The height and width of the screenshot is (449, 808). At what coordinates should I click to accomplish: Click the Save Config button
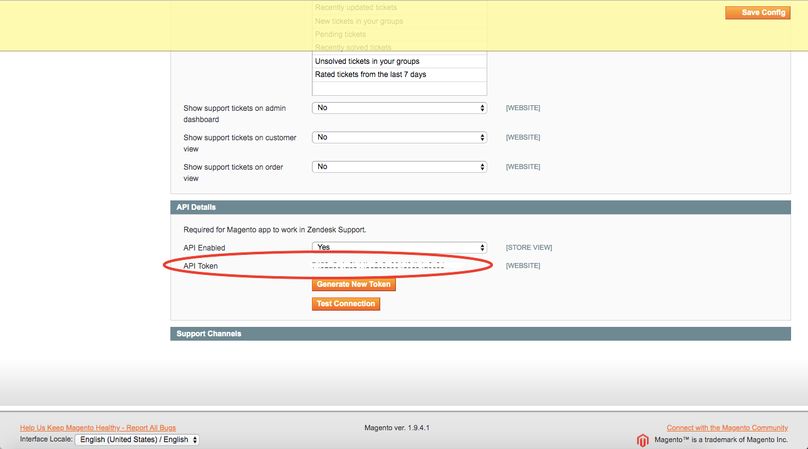click(757, 13)
